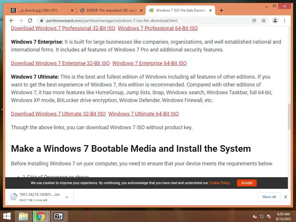Click the 'Though the above links' sentence

click(x=101, y=127)
